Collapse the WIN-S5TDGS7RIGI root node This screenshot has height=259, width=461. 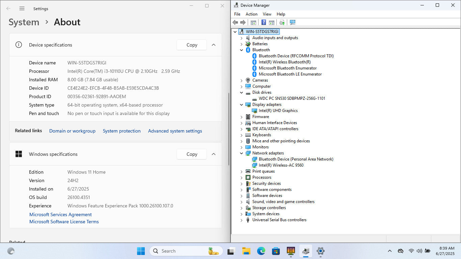coord(235,32)
